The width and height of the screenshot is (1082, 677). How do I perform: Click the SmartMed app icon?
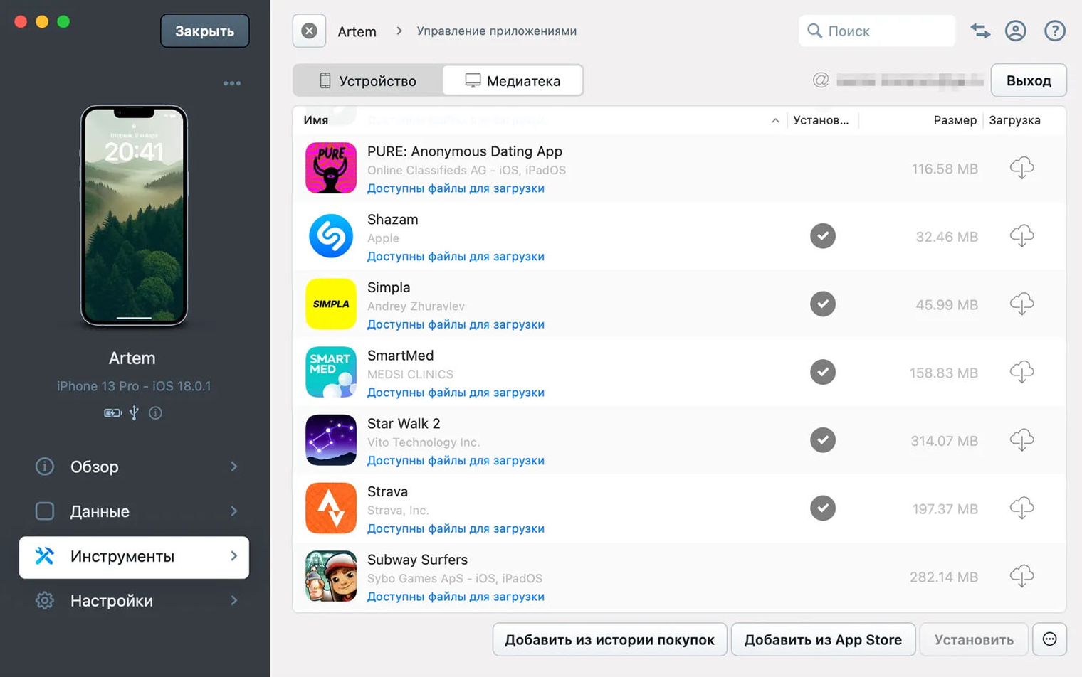point(331,372)
